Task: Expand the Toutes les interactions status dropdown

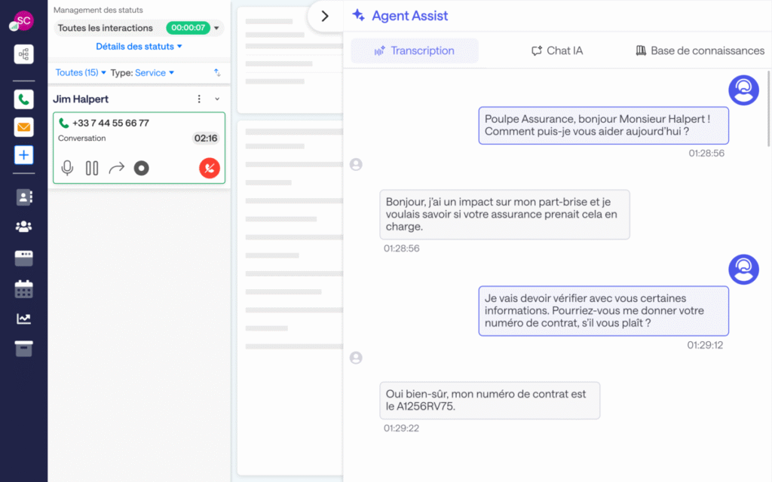Action: click(217, 29)
